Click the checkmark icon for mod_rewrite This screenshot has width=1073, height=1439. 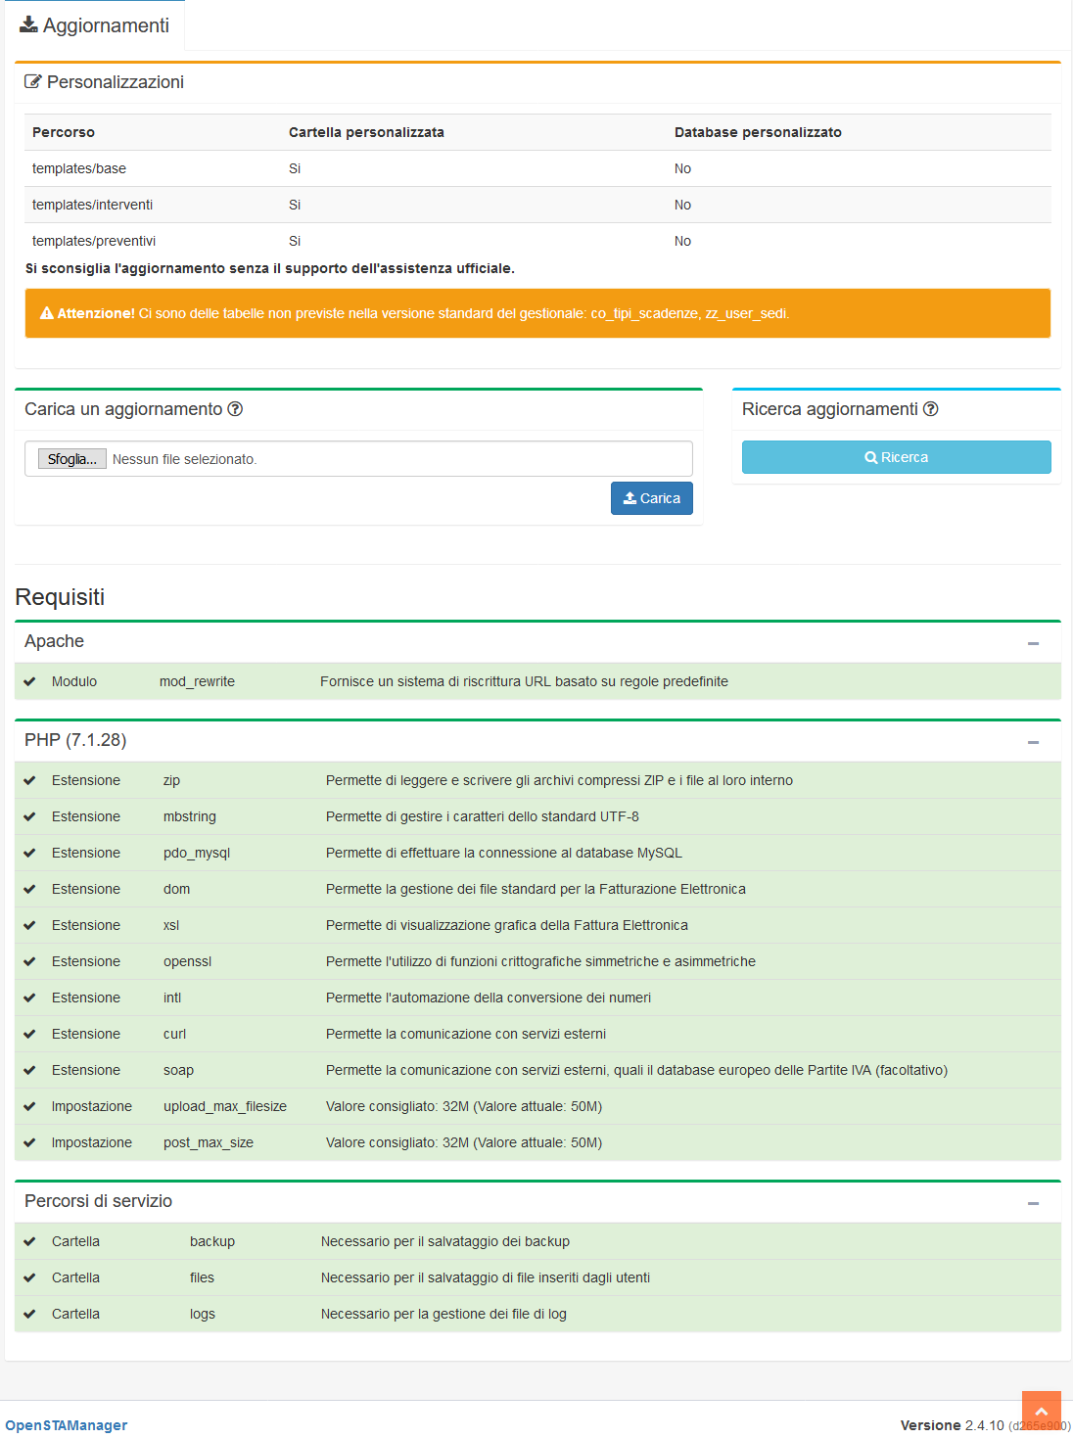[x=29, y=681]
